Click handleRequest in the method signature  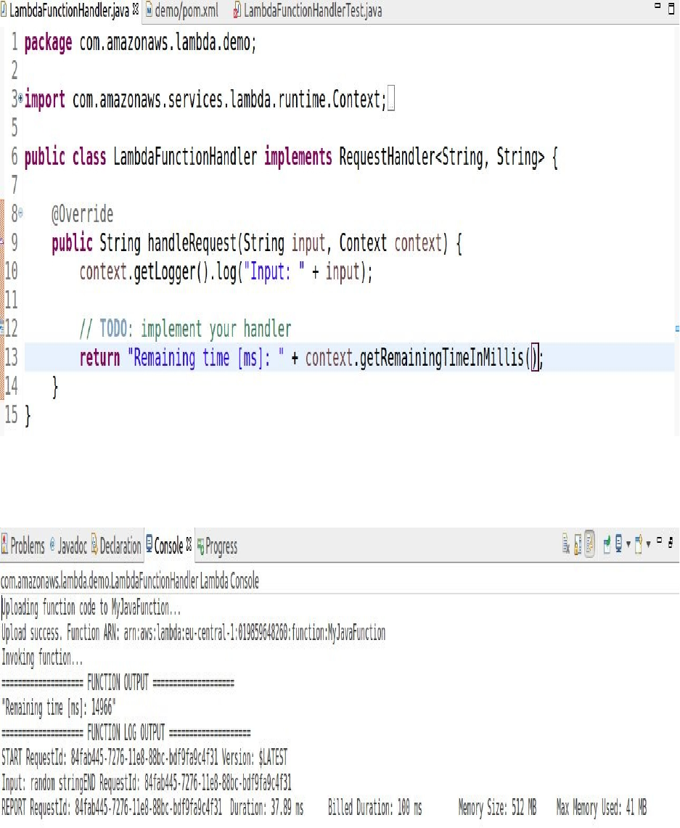192,243
